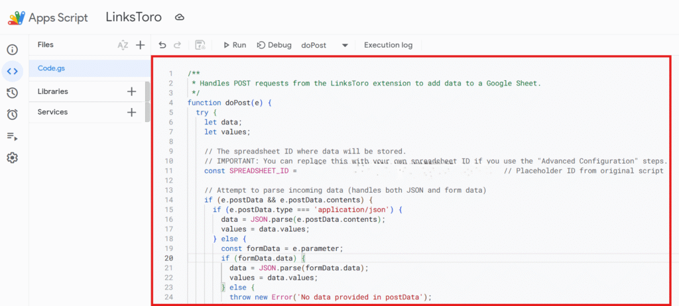Open the Execution log

click(388, 45)
